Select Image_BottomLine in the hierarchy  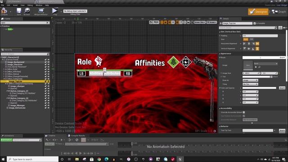(x=17, y=108)
